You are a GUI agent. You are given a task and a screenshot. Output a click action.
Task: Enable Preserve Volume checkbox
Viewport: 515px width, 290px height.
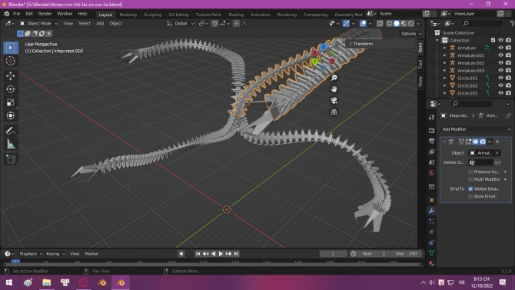tap(470, 172)
